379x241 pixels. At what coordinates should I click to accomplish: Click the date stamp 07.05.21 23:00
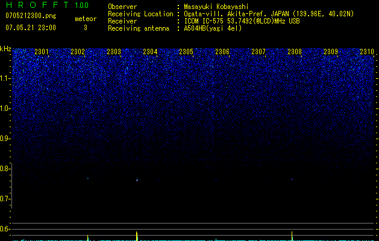point(31,28)
